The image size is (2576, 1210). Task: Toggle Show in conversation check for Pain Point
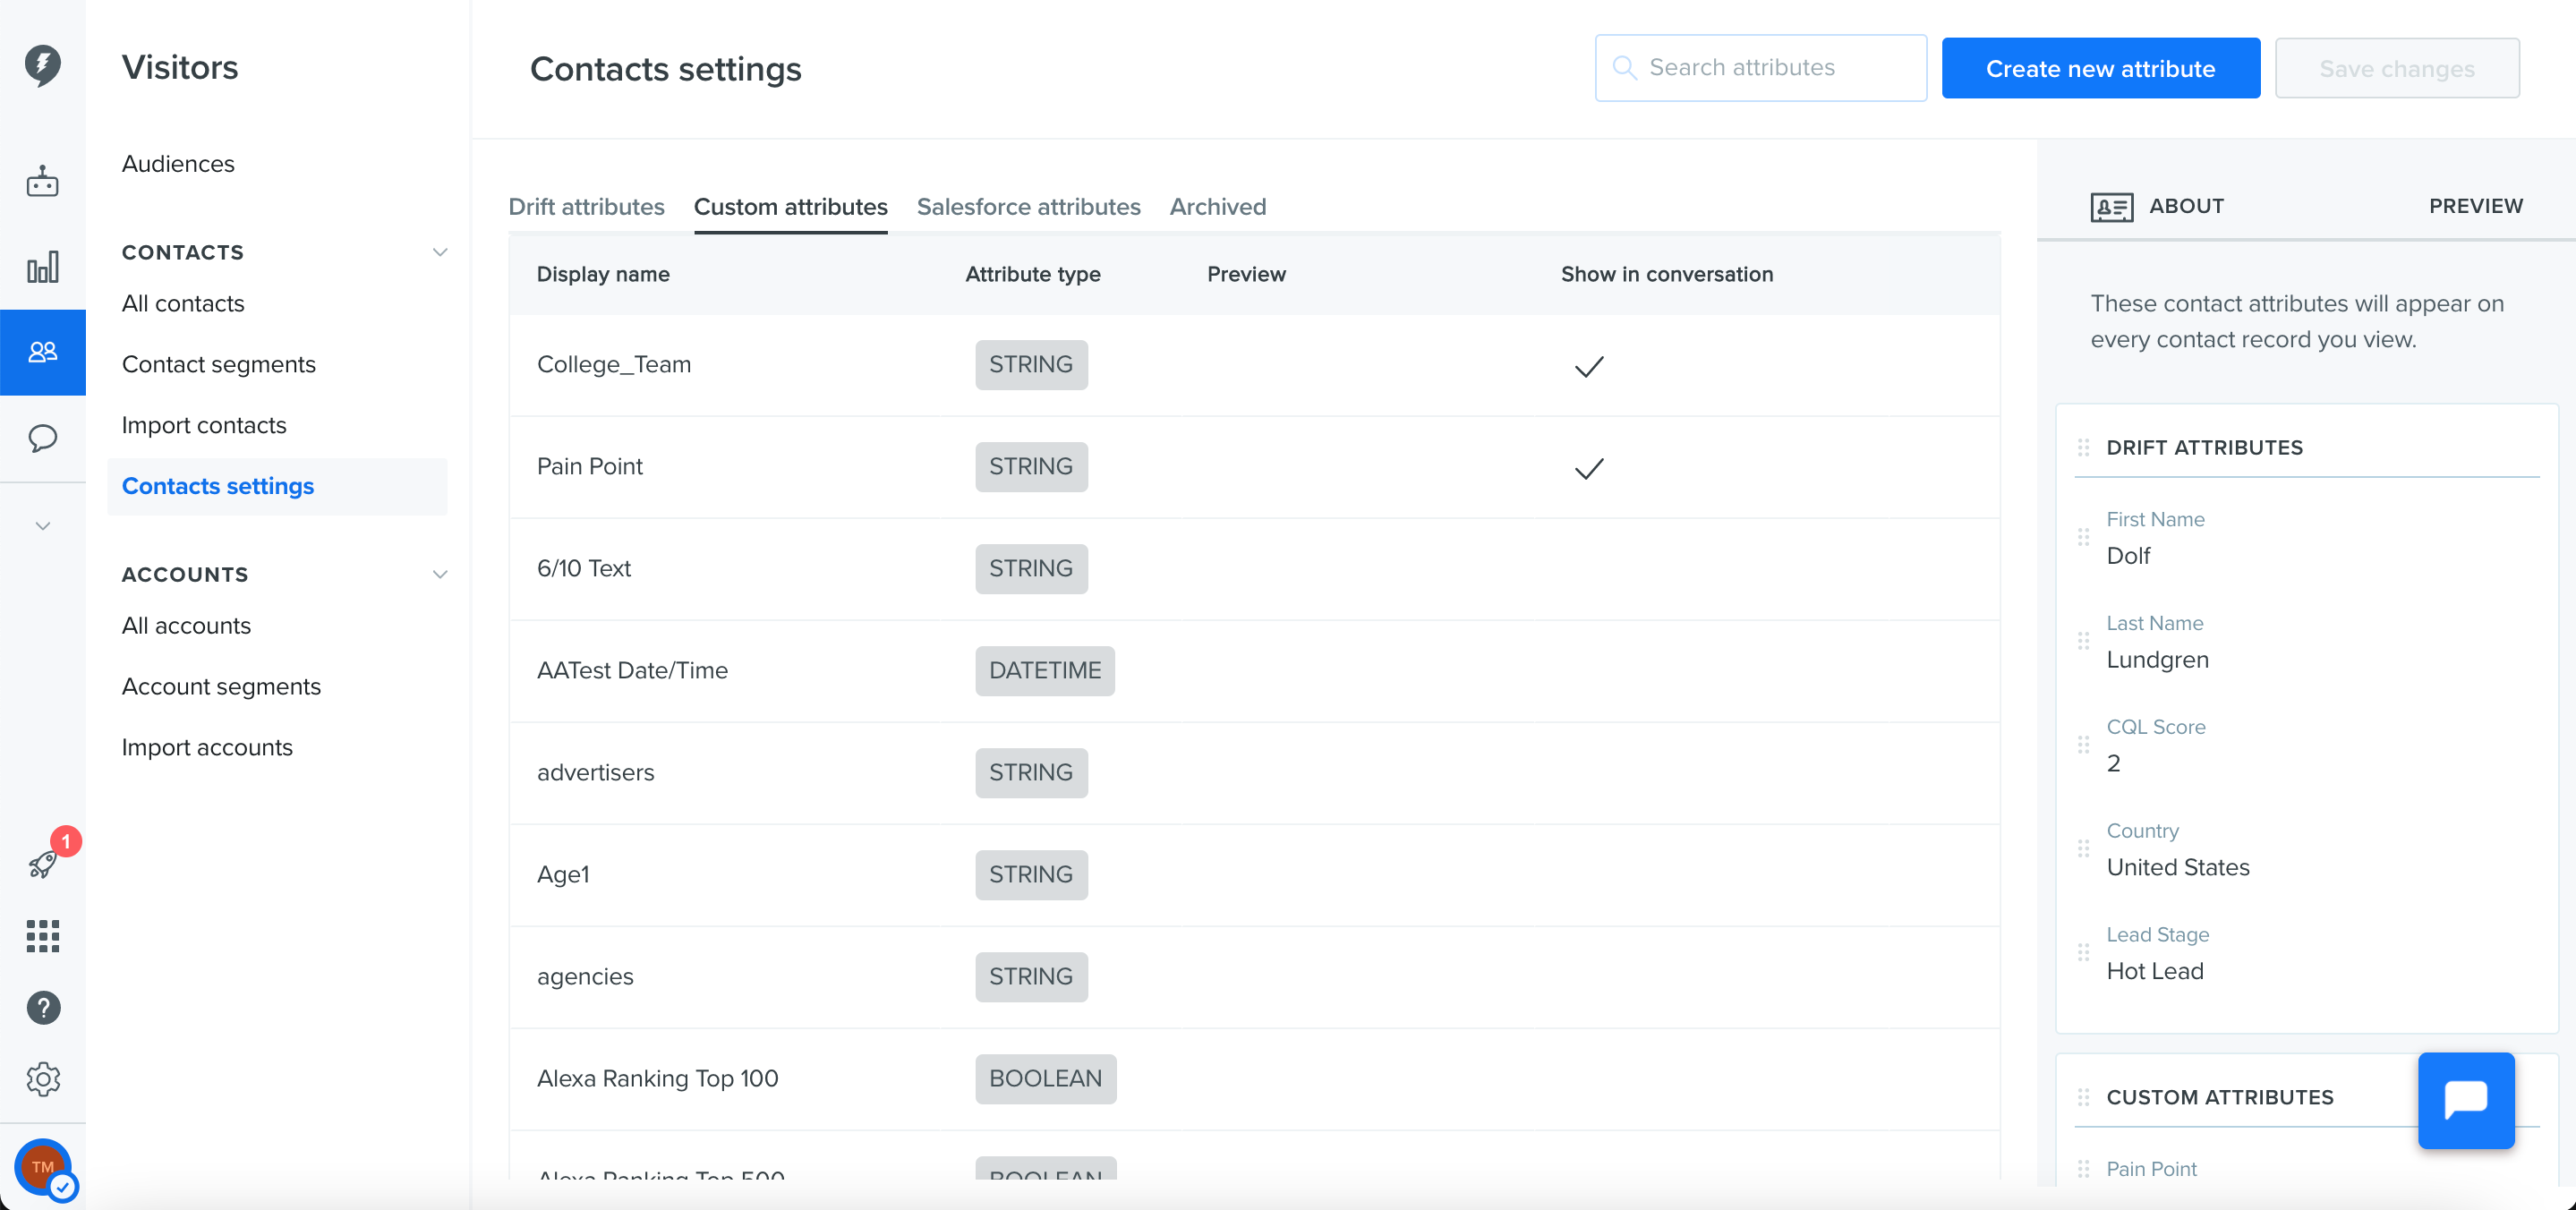coord(1588,468)
